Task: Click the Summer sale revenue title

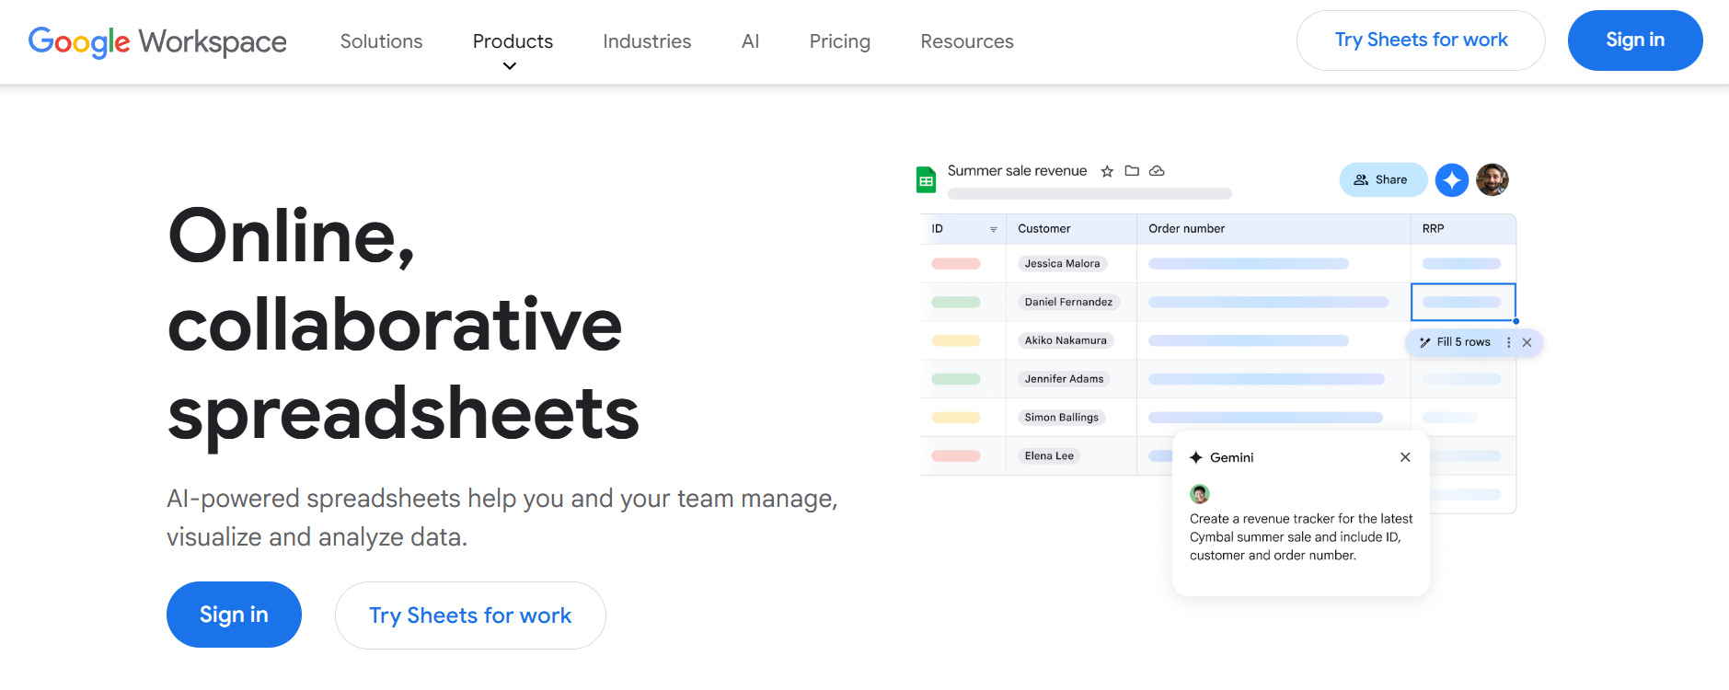Action: (x=1017, y=171)
